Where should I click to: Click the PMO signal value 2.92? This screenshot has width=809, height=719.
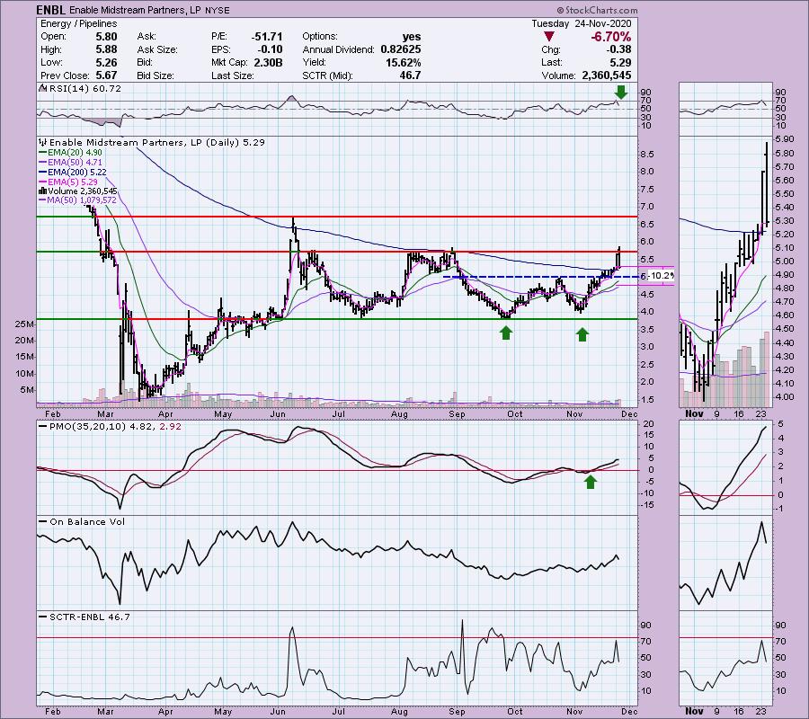[x=170, y=427]
